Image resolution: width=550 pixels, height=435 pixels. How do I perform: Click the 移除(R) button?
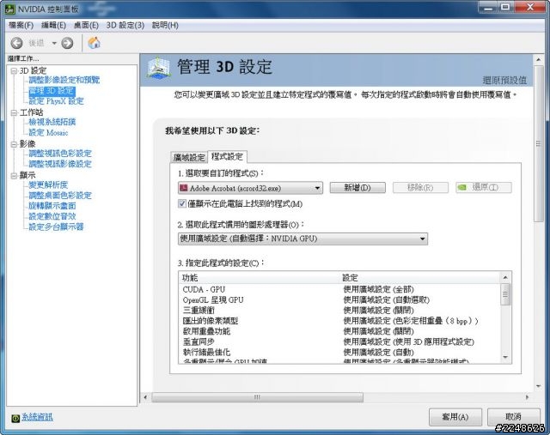(x=420, y=188)
